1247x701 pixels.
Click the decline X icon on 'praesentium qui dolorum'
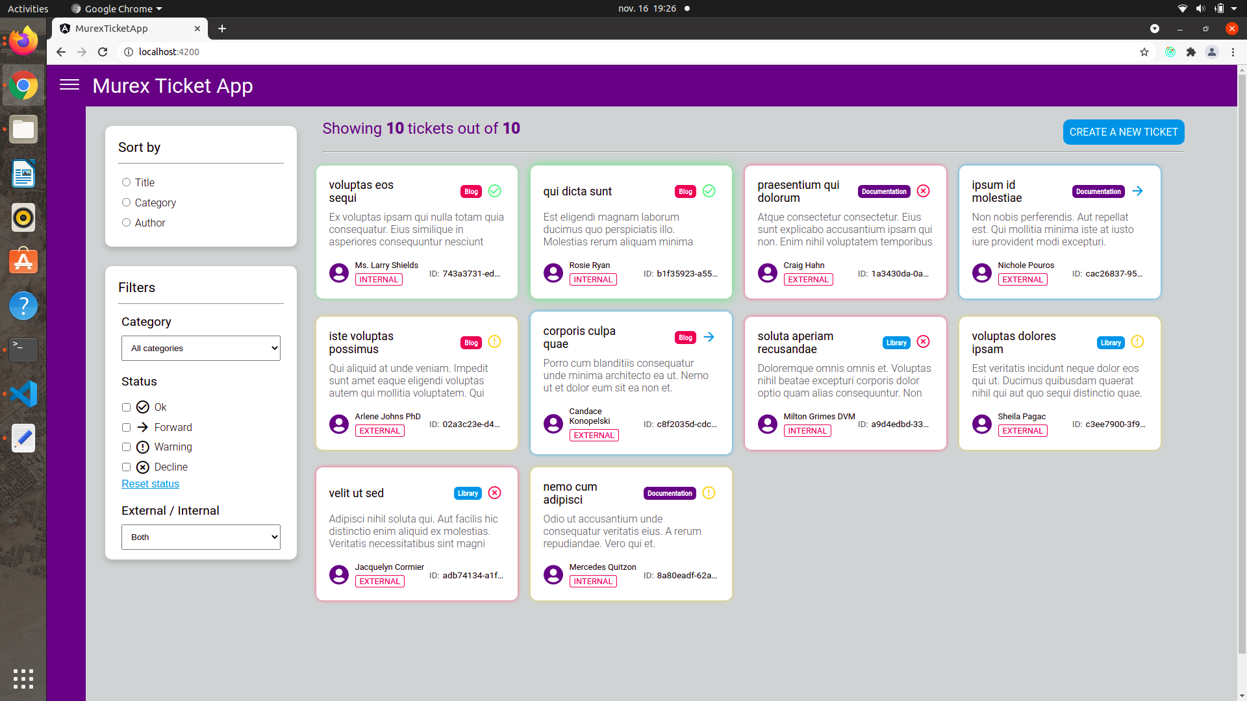[x=923, y=191]
